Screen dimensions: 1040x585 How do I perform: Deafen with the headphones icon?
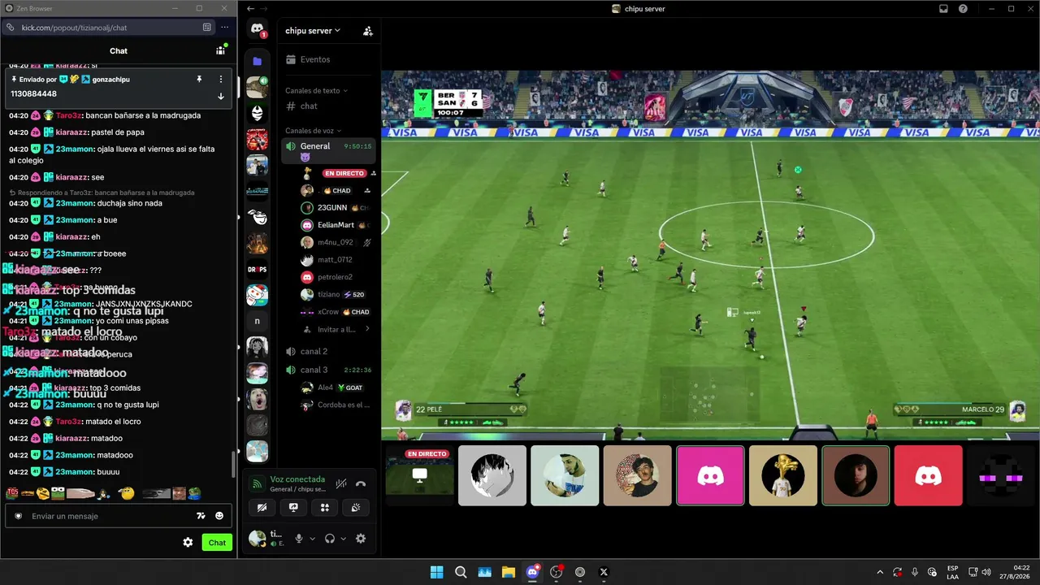coord(330,539)
